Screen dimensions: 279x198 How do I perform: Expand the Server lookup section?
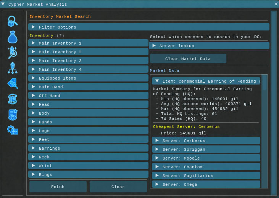(x=209, y=46)
